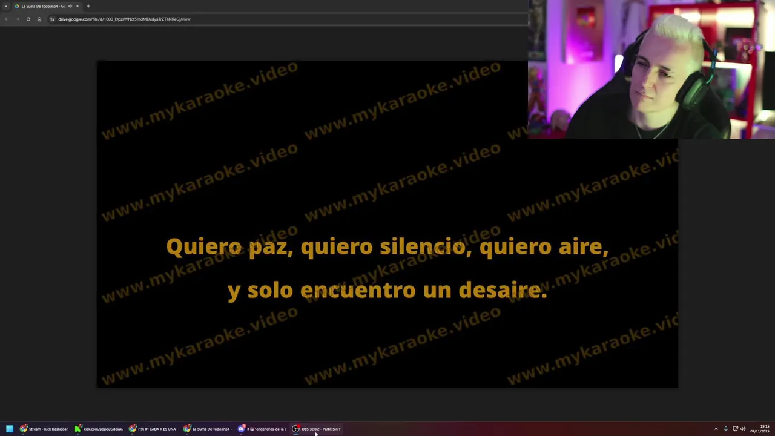775x436 pixels.
Task: Go forward with the browser forward arrow
Action: tap(17, 19)
